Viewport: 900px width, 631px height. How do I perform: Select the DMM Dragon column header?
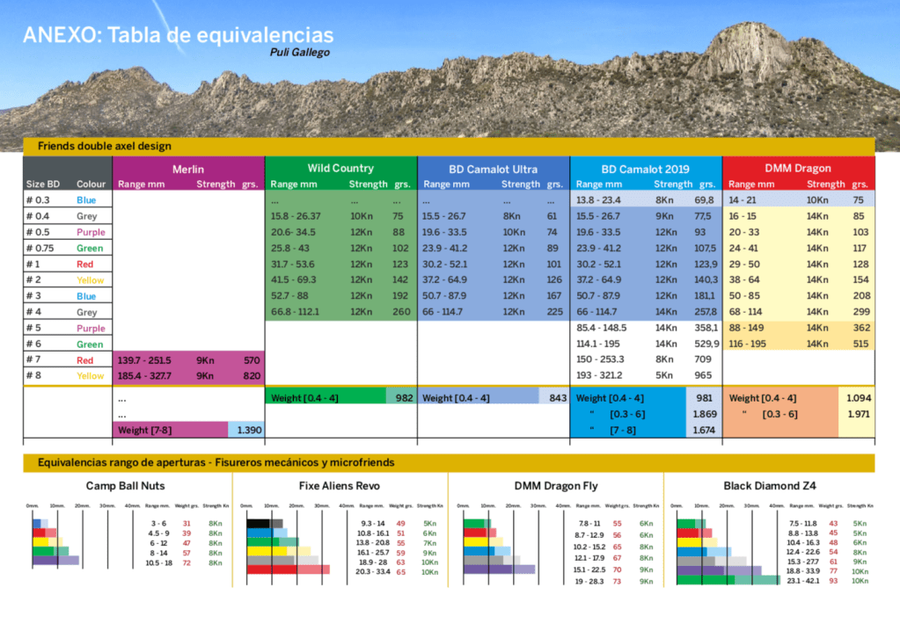click(798, 169)
